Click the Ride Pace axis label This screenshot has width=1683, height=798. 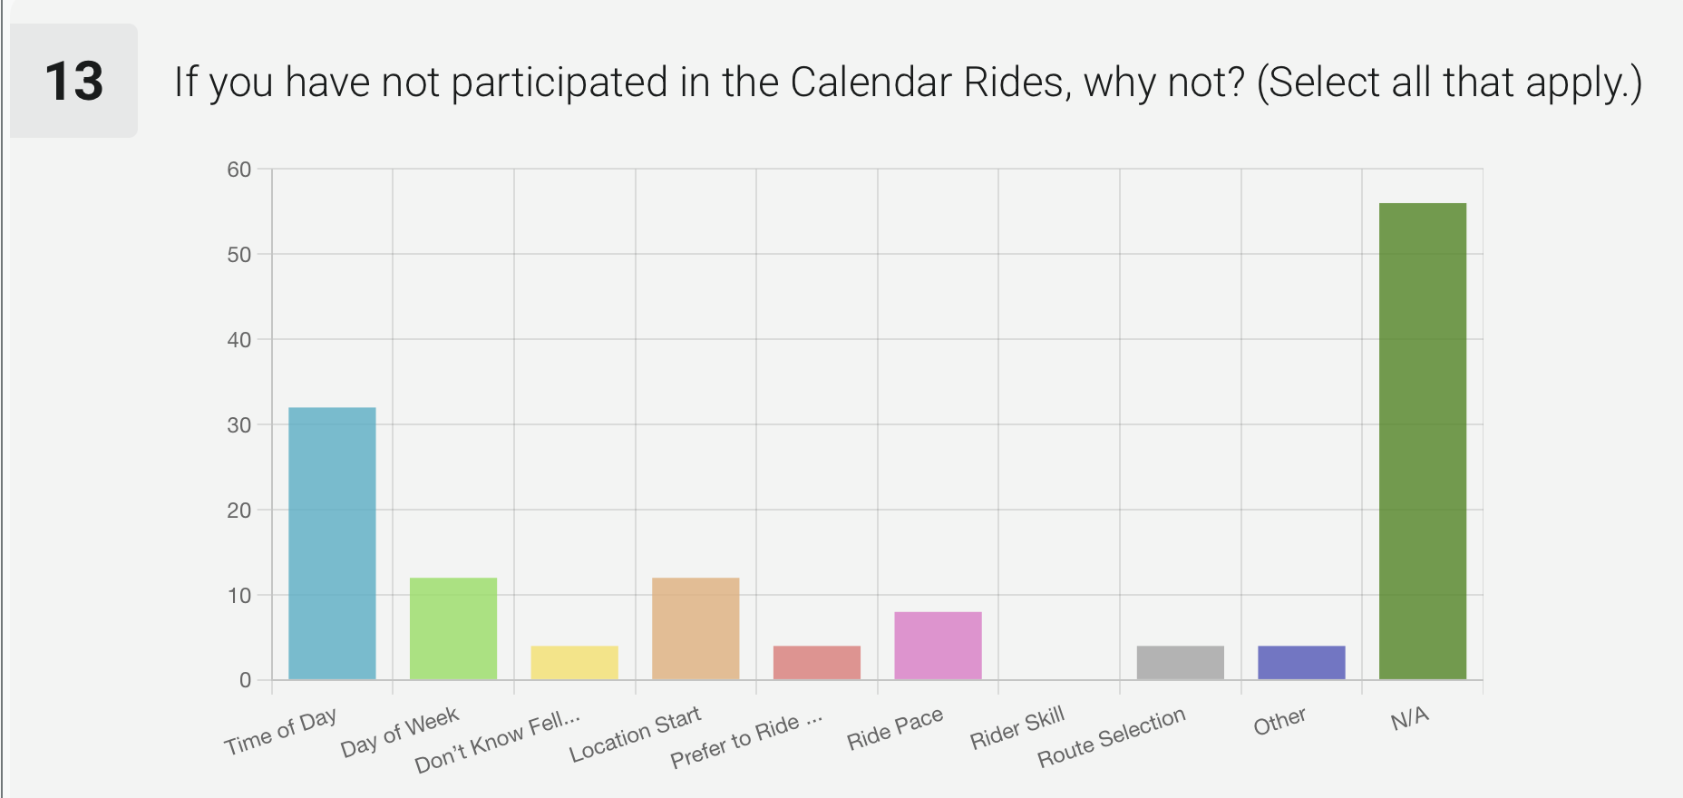(x=895, y=729)
